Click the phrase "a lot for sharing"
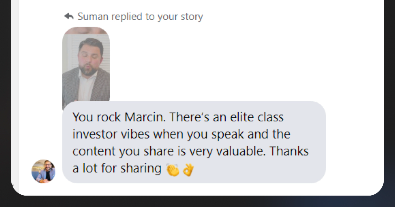The image size is (395, 207). pyautogui.click(x=117, y=169)
